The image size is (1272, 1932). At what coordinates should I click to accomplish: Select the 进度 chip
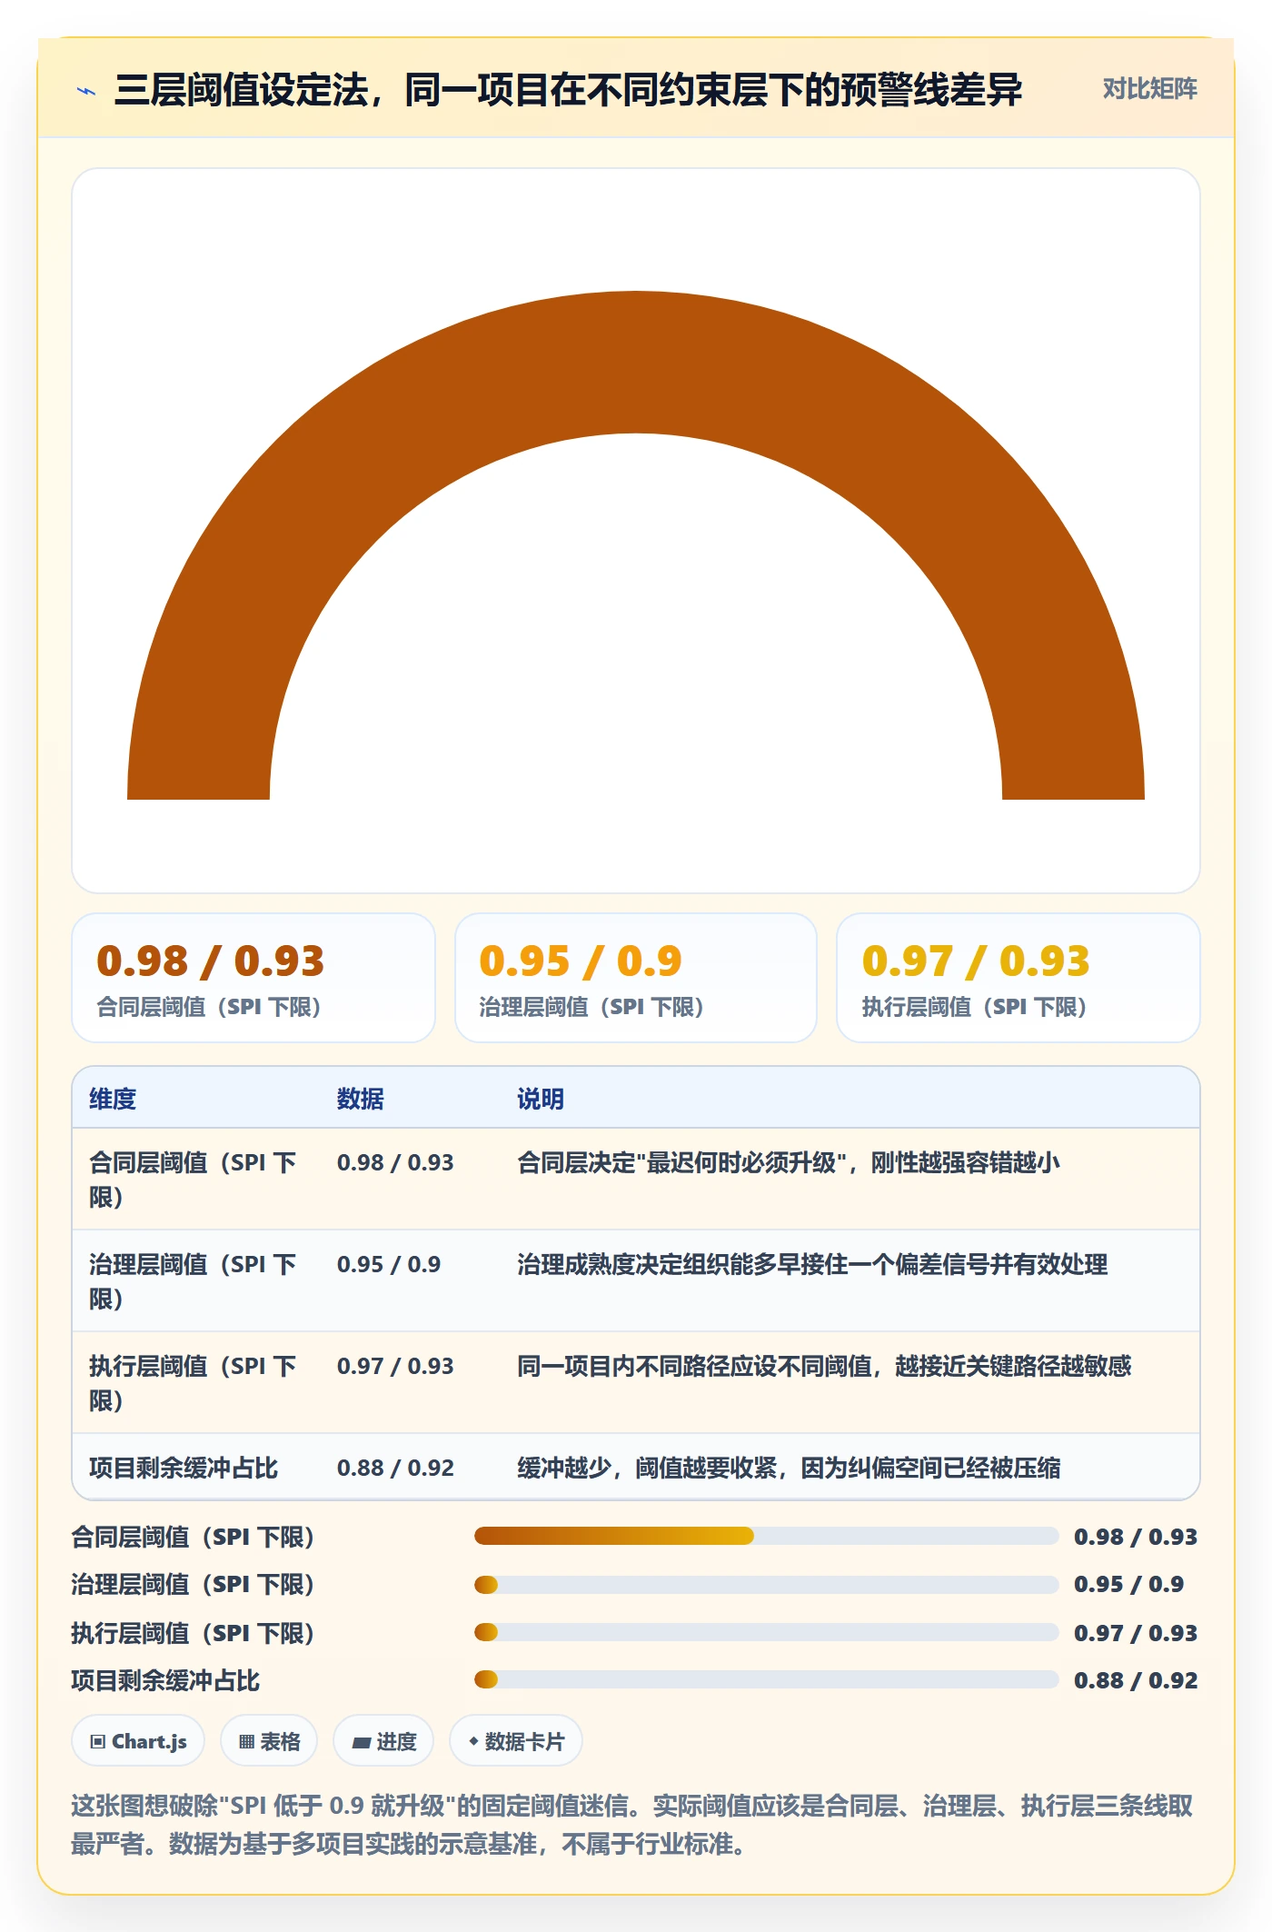click(x=383, y=1741)
